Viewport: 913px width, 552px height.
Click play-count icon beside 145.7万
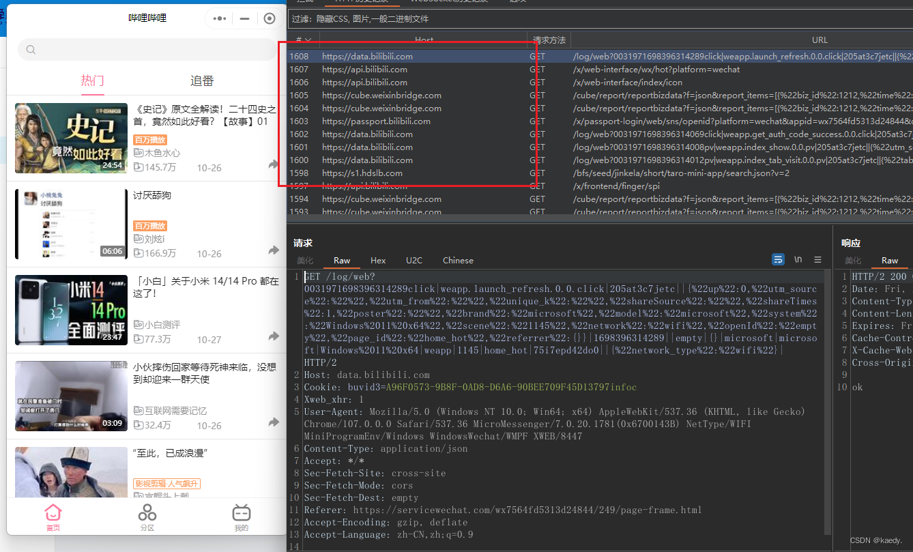point(138,167)
